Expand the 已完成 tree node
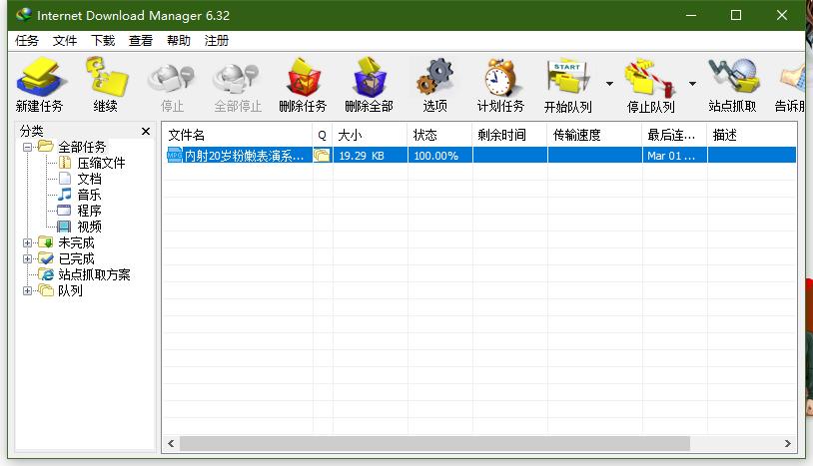The width and height of the screenshot is (813, 466). 28,258
